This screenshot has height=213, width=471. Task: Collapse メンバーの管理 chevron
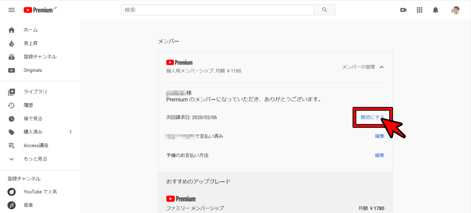click(382, 67)
